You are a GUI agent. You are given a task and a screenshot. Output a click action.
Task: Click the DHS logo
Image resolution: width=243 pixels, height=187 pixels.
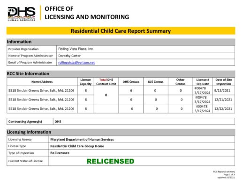22,14
